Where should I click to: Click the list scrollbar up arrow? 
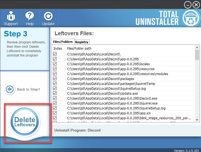(x=197, y=47)
